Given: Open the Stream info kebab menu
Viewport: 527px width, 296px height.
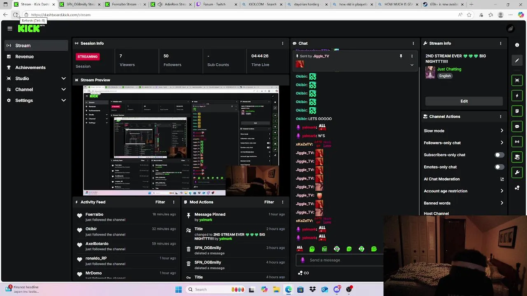Looking at the screenshot, I should point(500,43).
